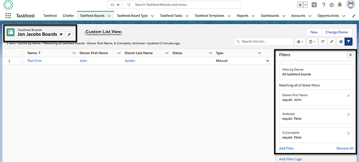Image resolution: width=359 pixels, height=162 pixels.
Task: Click Add Filter link
Action: click(x=286, y=149)
